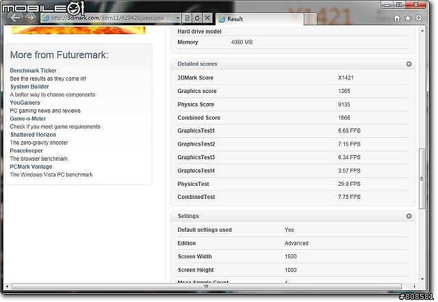Open the Benchmark Ticker link
Viewport: 438px width, 302px height.
[x=33, y=70]
